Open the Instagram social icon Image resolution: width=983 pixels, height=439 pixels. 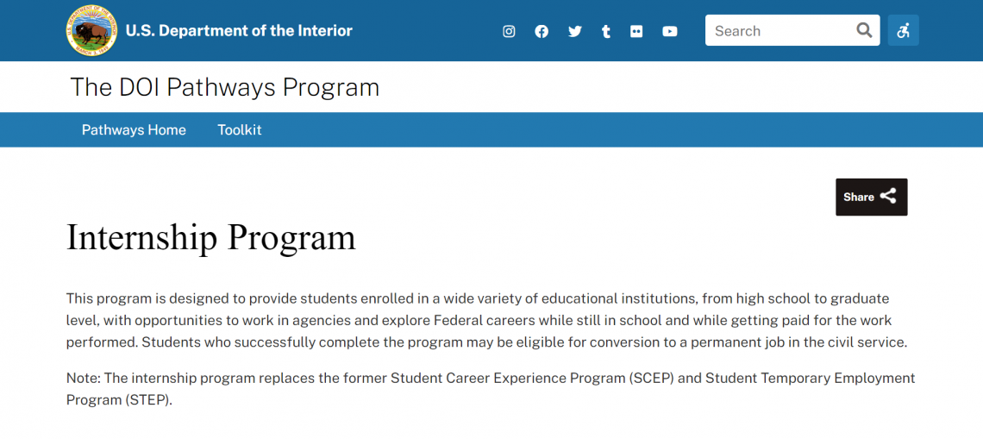pyautogui.click(x=509, y=31)
